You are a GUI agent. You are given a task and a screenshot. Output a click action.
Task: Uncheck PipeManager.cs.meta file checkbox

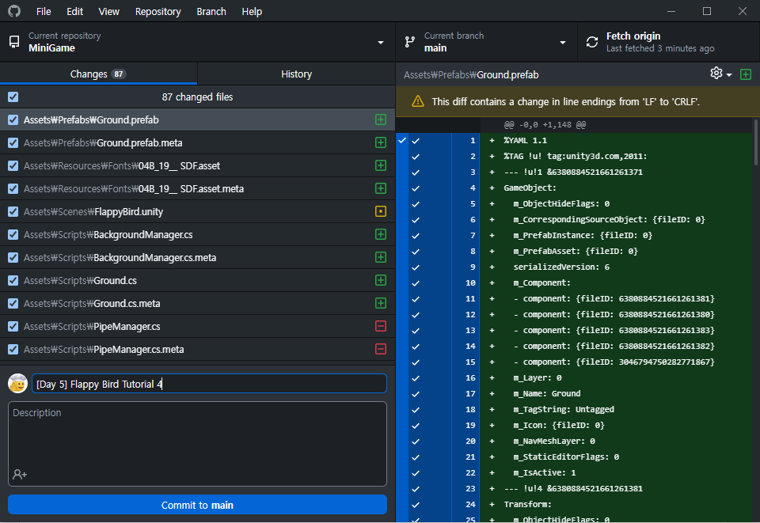[x=13, y=349]
